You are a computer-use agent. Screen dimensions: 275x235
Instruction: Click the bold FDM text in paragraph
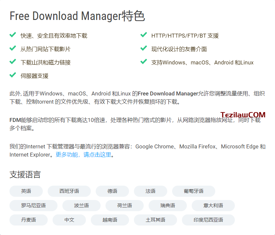coord(15,120)
